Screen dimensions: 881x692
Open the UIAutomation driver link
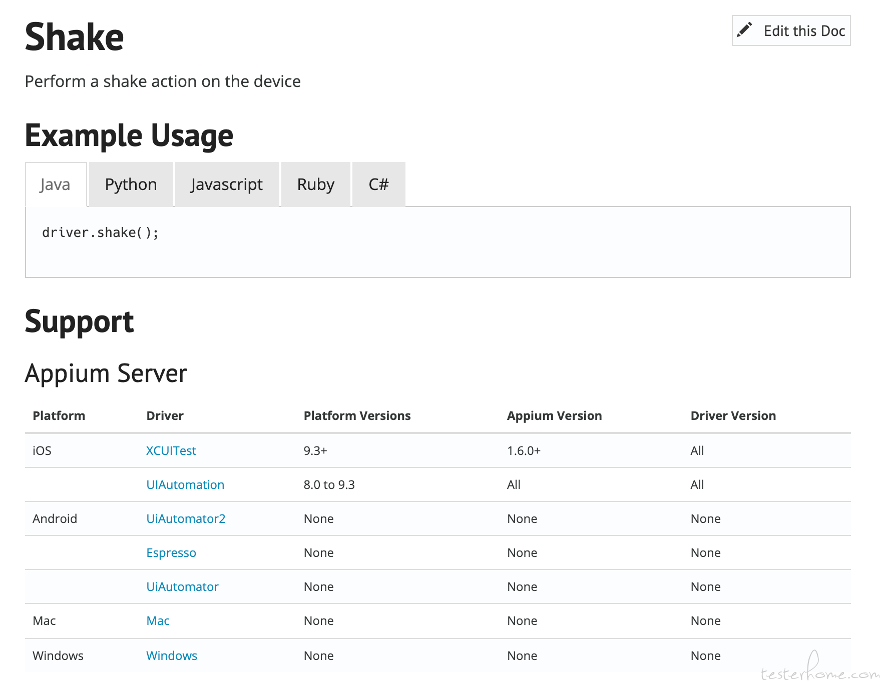point(185,484)
